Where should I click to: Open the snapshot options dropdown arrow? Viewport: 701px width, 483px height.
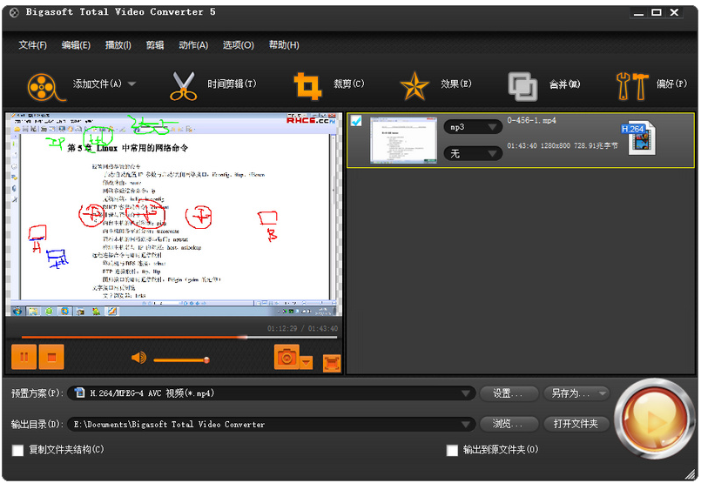tap(307, 362)
